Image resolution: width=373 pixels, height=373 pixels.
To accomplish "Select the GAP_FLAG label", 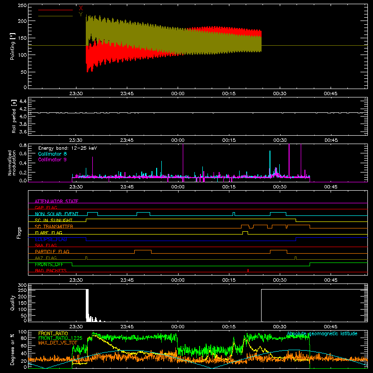I will click(46, 207).
